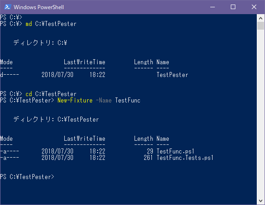Click the TestFunc.ps1 file name
265x205 pixels.
click(176, 151)
